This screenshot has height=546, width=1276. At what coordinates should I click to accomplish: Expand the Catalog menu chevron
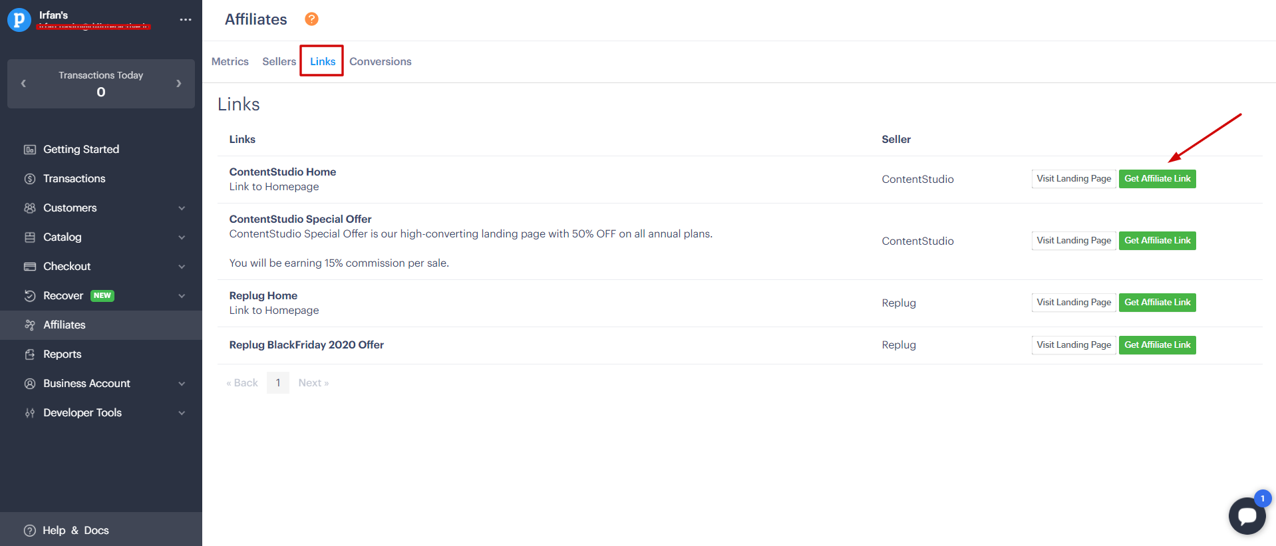click(x=182, y=237)
